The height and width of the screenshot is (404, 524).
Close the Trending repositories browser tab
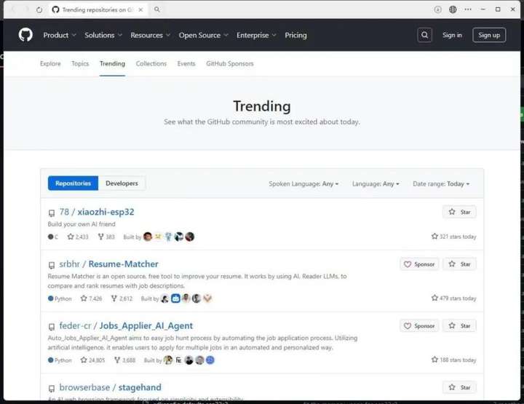pos(140,9)
